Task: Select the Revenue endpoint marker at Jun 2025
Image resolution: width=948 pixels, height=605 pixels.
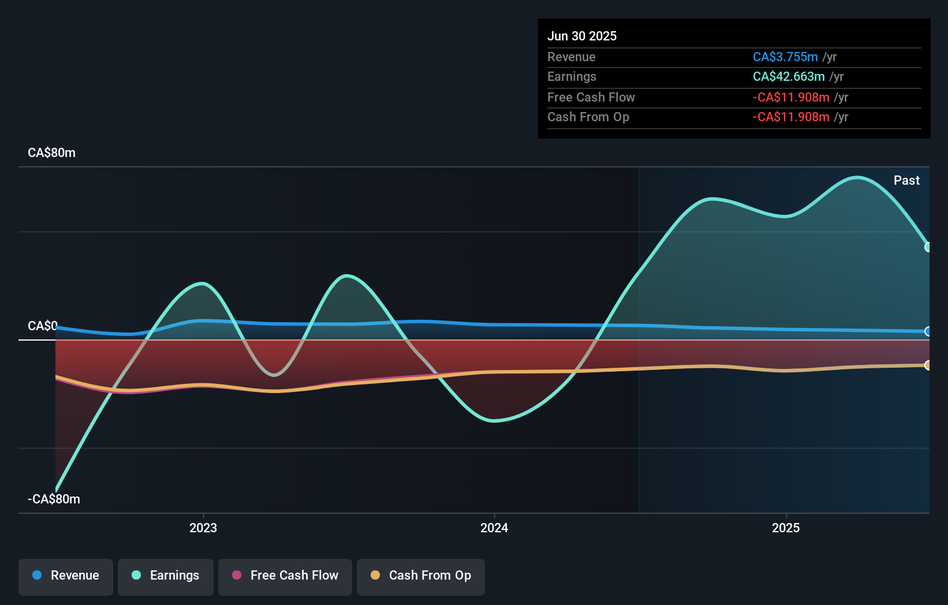Action: (928, 331)
